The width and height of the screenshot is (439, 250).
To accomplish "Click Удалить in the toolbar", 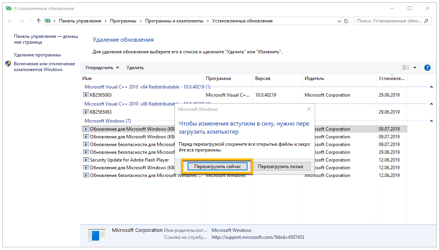I will point(135,68).
